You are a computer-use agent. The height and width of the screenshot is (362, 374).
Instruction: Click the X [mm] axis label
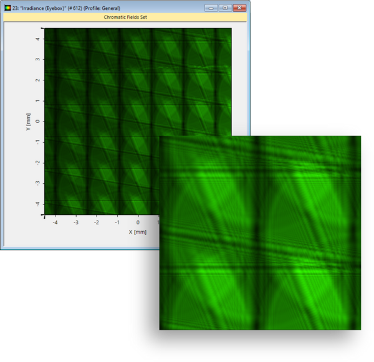point(138,232)
